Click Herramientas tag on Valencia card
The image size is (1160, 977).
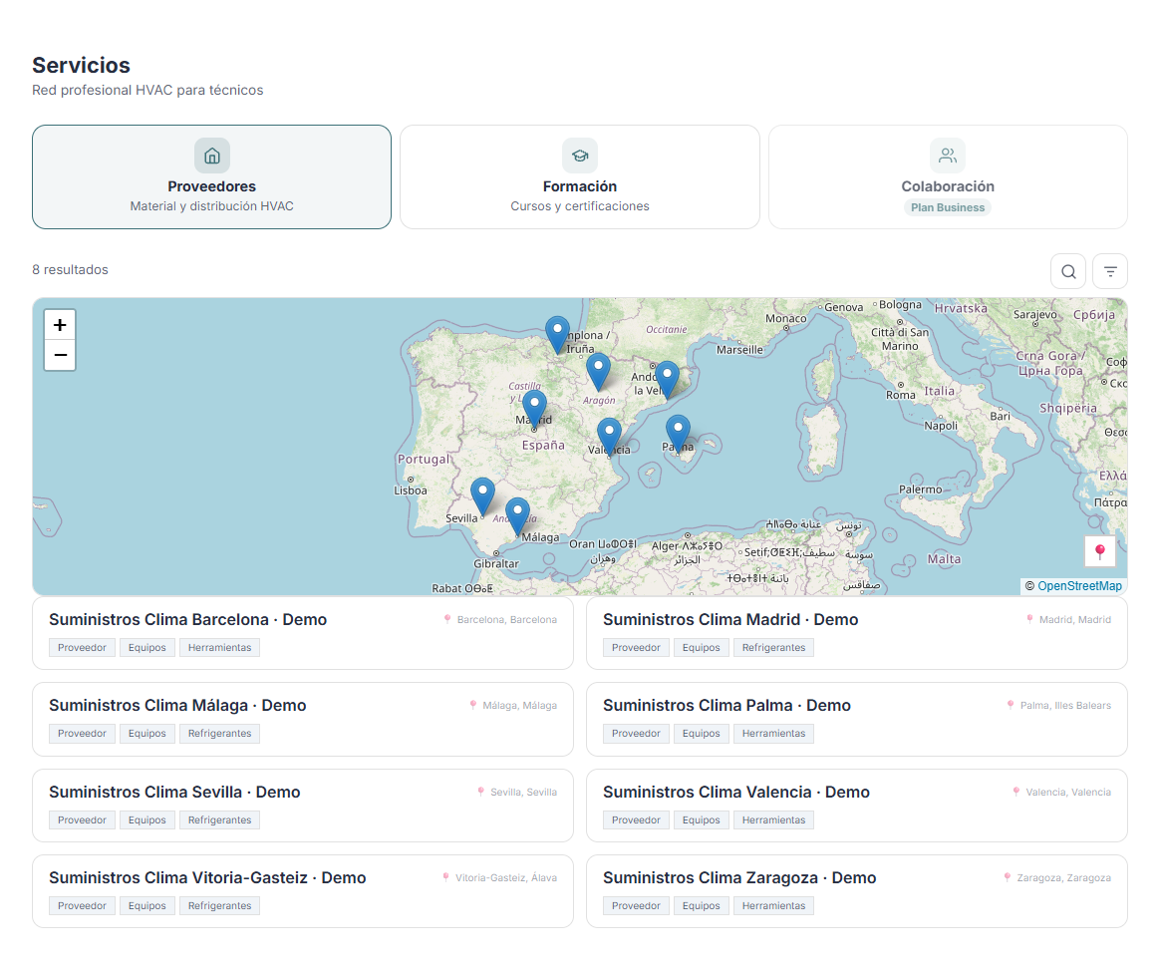[x=773, y=820]
